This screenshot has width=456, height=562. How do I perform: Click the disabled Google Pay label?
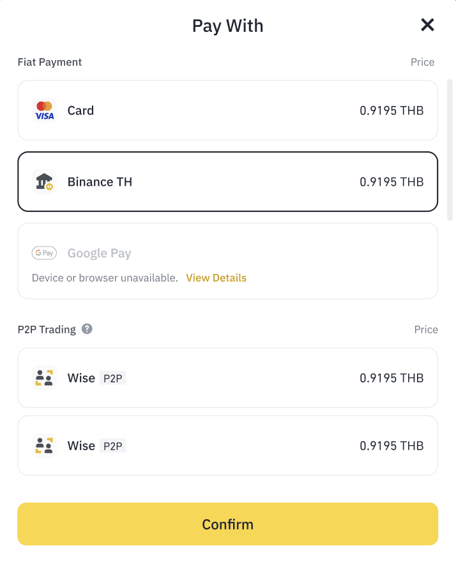(99, 254)
